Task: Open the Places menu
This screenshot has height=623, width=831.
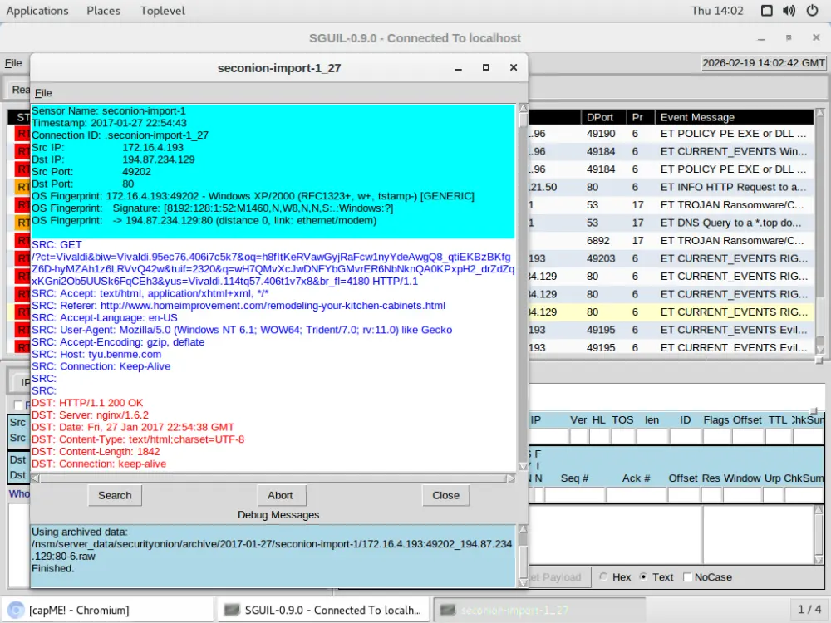Action: [103, 11]
